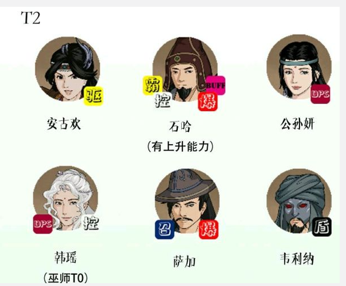
Task: Select the masked 韦利纳 portrait
Action: click(x=299, y=201)
